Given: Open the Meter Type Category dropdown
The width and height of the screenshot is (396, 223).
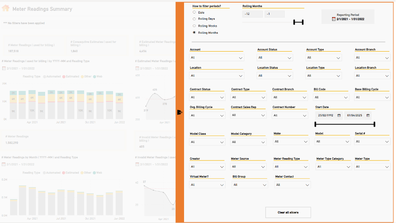Looking at the screenshot, I should point(334,167).
